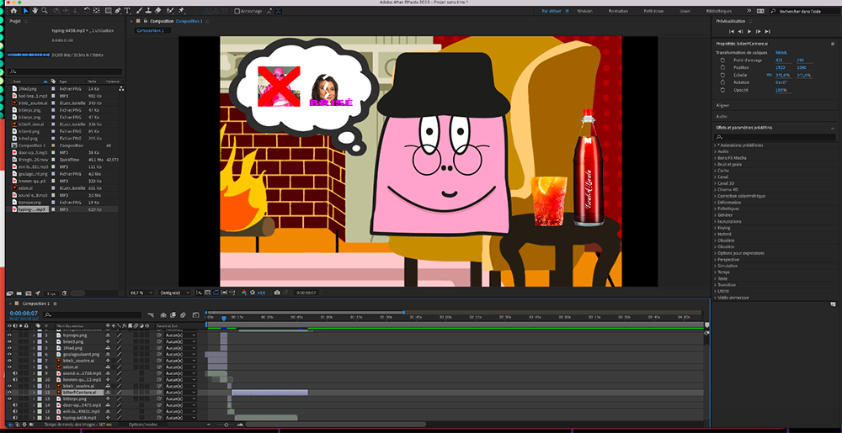Open the (Intégrale) resolution dropdown
The image size is (842, 433).
(x=174, y=293)
